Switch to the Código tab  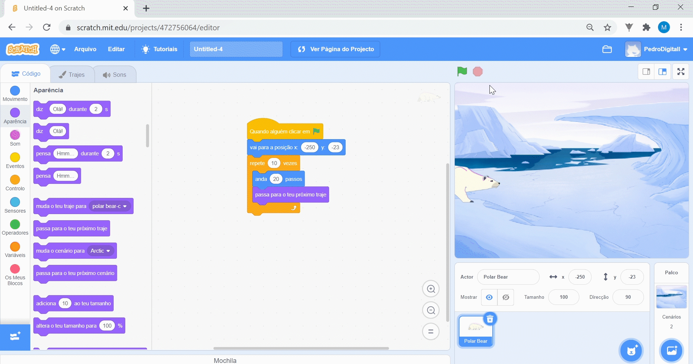tap(26, 74)
